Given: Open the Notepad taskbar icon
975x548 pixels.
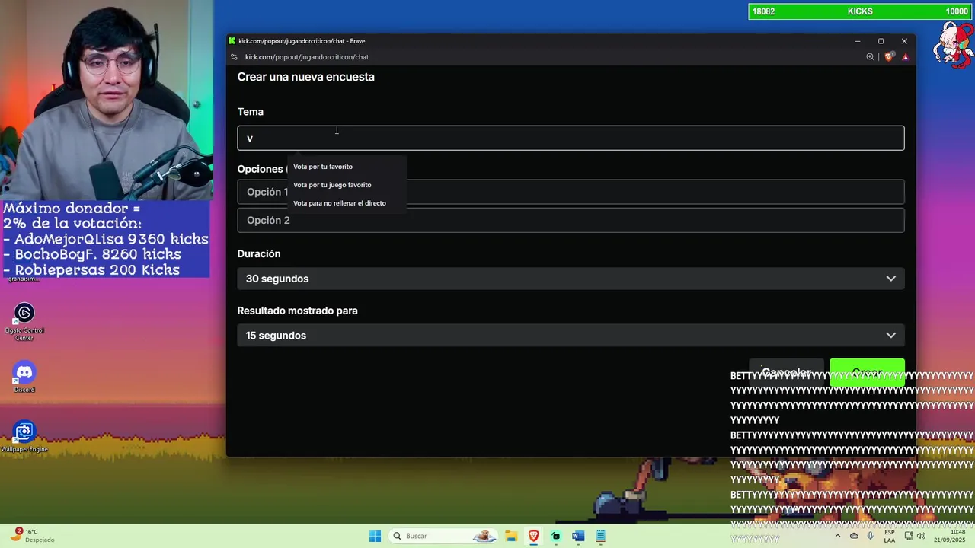Looking at the screenshot, I should point(600,536).
